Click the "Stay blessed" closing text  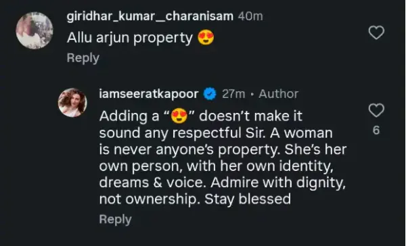pos(248,199)
